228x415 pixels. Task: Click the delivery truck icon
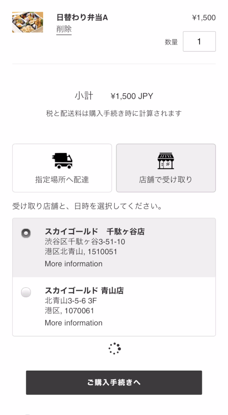click(x=62, y=160)
